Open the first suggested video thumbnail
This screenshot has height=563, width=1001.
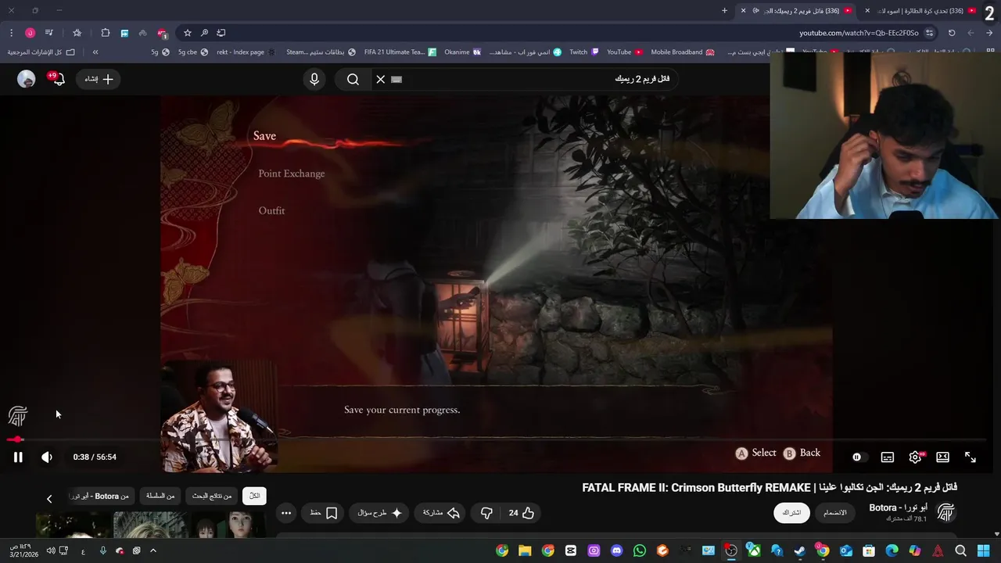tap(227, 525)
